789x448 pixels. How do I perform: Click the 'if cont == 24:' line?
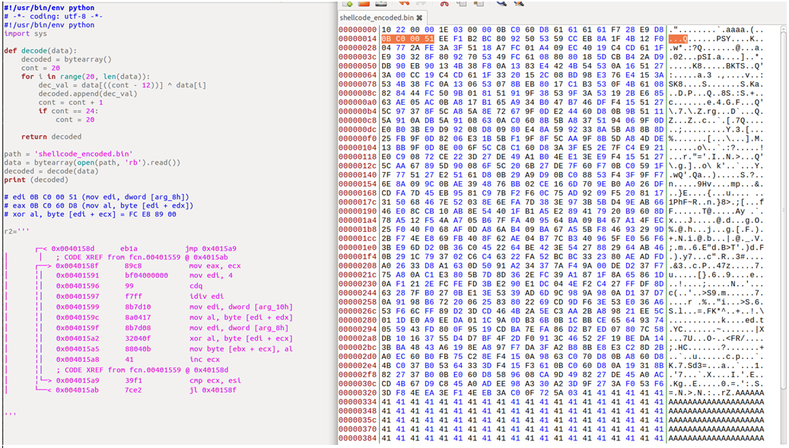(68, 110)
